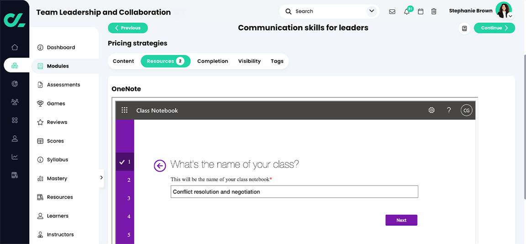Open the analytics chart icon in rail
The width and height of the screenshot is (526, 244).
point(15,157)
